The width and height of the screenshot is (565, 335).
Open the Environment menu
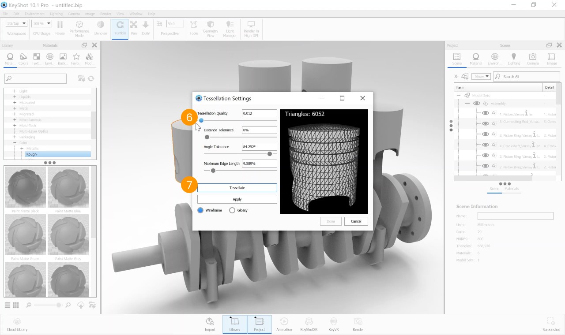34,14
